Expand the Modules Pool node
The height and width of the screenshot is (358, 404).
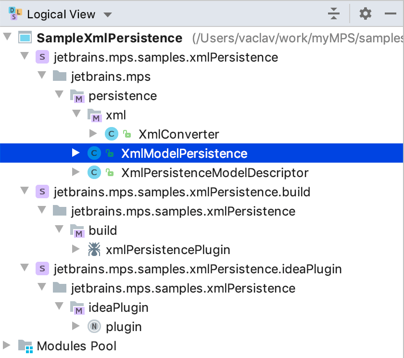point(7,346)
